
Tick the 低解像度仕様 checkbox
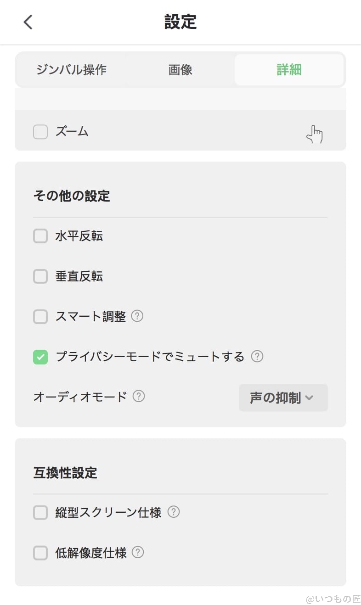point(40,553)
